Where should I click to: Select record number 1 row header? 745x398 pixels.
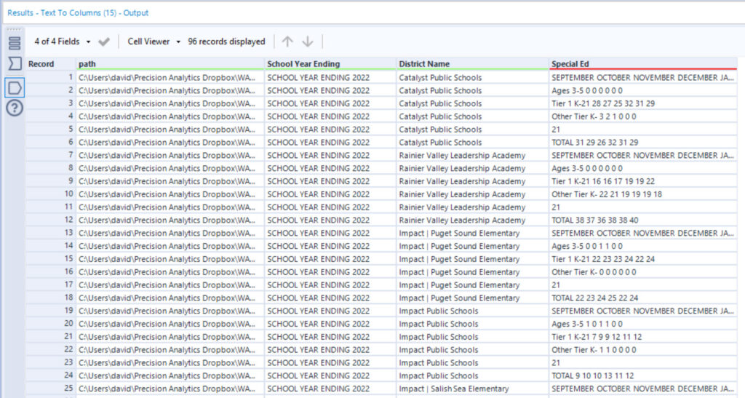pyautogui.click(x=51, y=77)
